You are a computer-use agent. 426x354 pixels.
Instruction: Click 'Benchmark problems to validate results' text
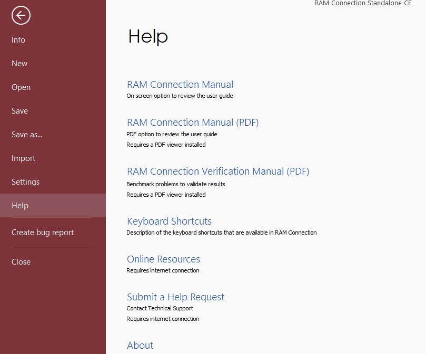pos(175,184)
